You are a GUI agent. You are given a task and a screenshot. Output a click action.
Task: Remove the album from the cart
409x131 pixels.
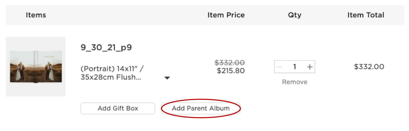(294, 82)
